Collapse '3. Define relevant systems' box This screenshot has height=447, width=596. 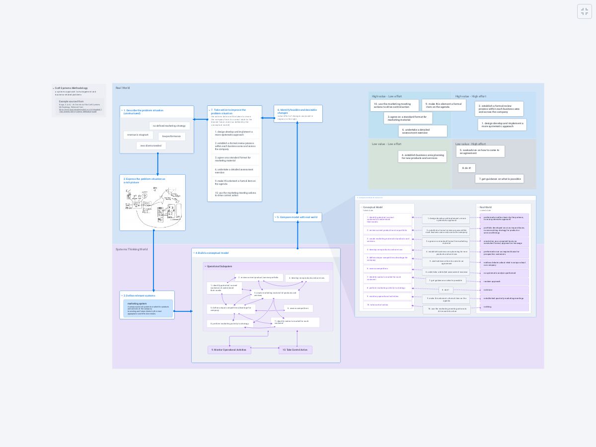click(122, 296)
